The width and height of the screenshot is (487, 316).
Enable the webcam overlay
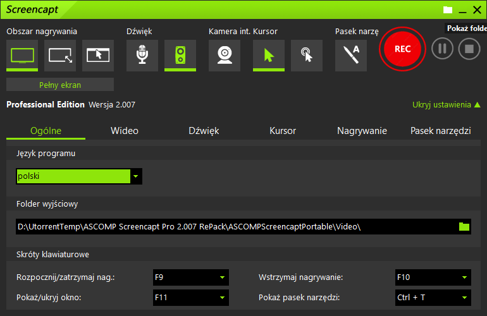pos(225,55)
